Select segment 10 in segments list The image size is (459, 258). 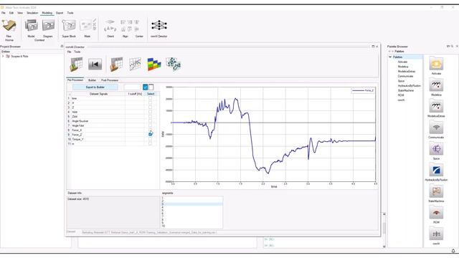192,226
